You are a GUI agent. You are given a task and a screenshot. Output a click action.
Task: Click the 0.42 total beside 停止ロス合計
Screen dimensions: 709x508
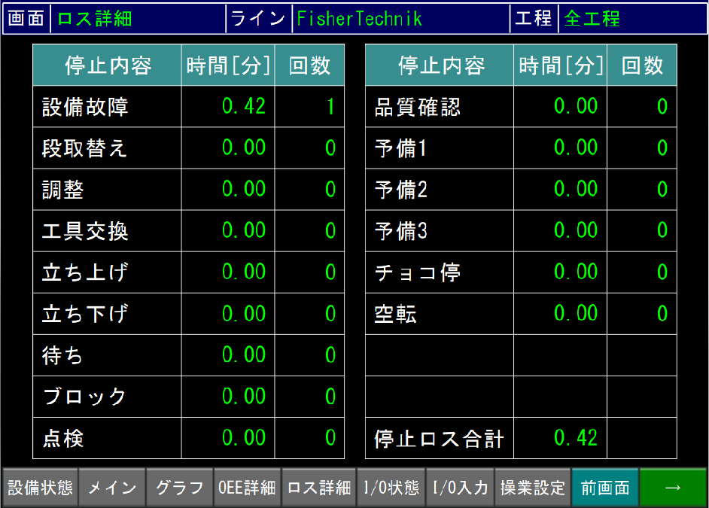(576, 437)
